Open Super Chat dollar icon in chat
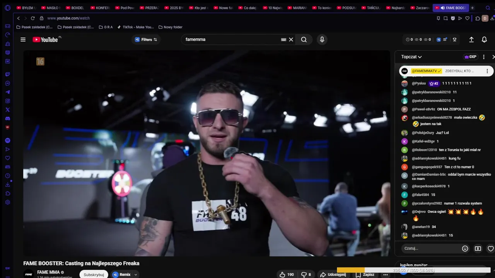The width and height of the screenshot is (495, 278). pyautogui.click(x=478, y=249)
